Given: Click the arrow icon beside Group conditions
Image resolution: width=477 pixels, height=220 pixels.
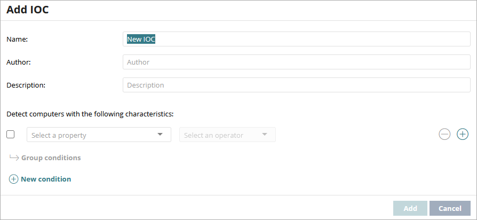Looking at the screenshot, I should pyautogui.click(x=14, y=158).
